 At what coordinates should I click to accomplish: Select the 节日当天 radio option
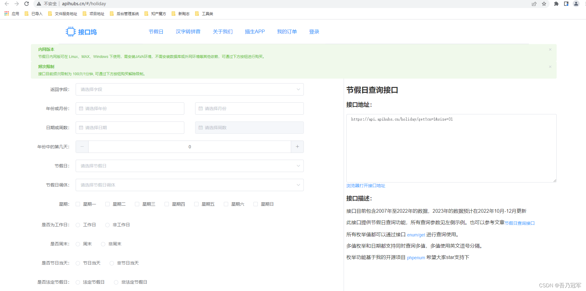(78, 263)
